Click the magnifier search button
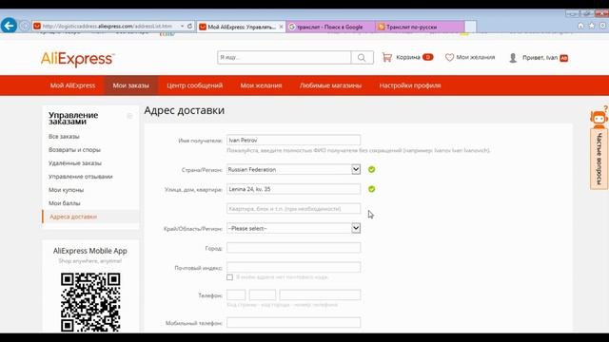 362,57
